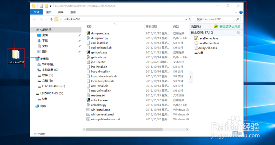Click the unlocker208 address bar path
This screenshot has height=145, width=275.
click(x=72, y=19)
